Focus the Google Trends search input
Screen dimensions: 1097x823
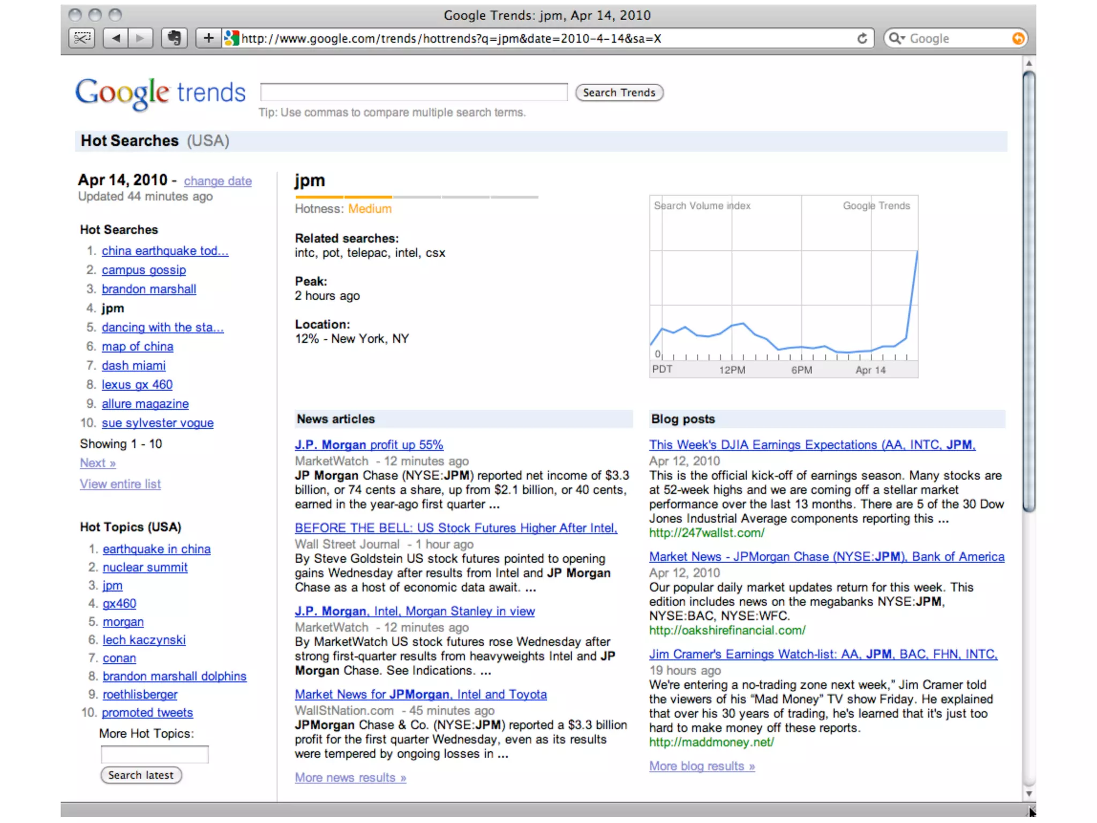coord(414,92)
